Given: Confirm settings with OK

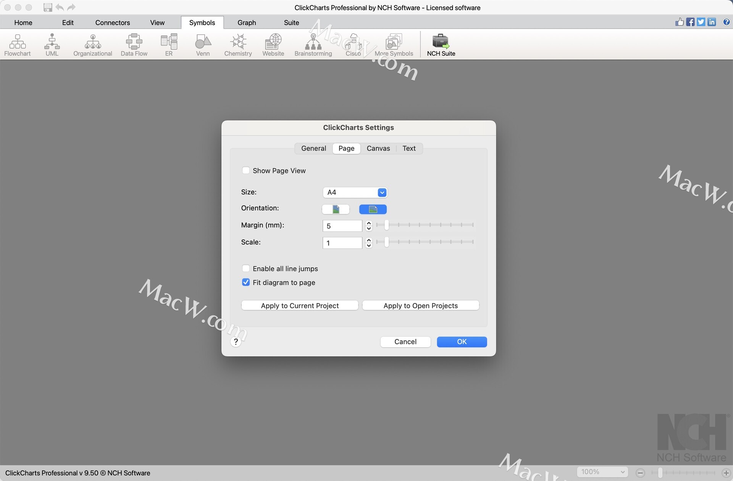Looking at the screenshot, I should click(462, 342).
